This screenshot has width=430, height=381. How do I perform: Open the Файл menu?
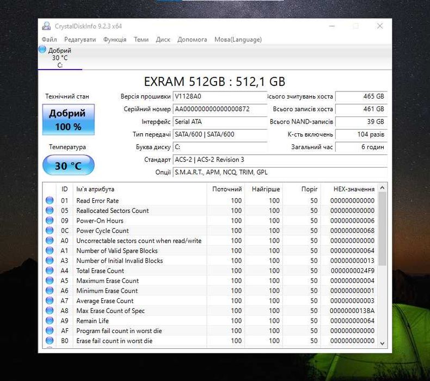click(x=49, y=40)
